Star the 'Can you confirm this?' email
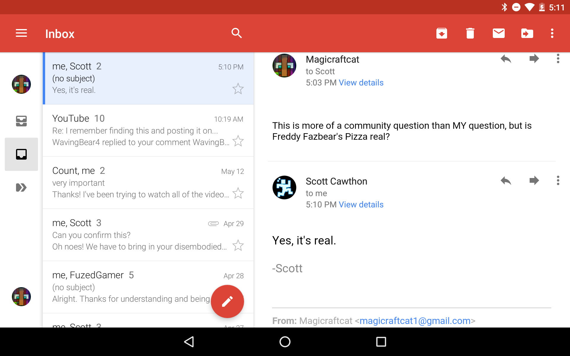The image size is (570, 356). tap(238, 245)
